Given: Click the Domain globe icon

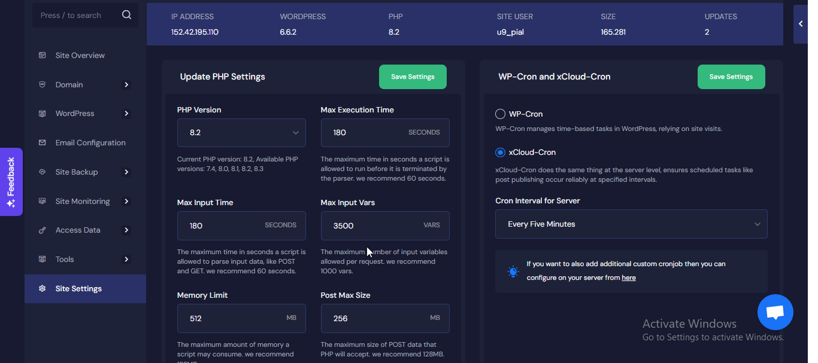Looking at the screenshot, I should pyautogui.click(x=42, y=84).
